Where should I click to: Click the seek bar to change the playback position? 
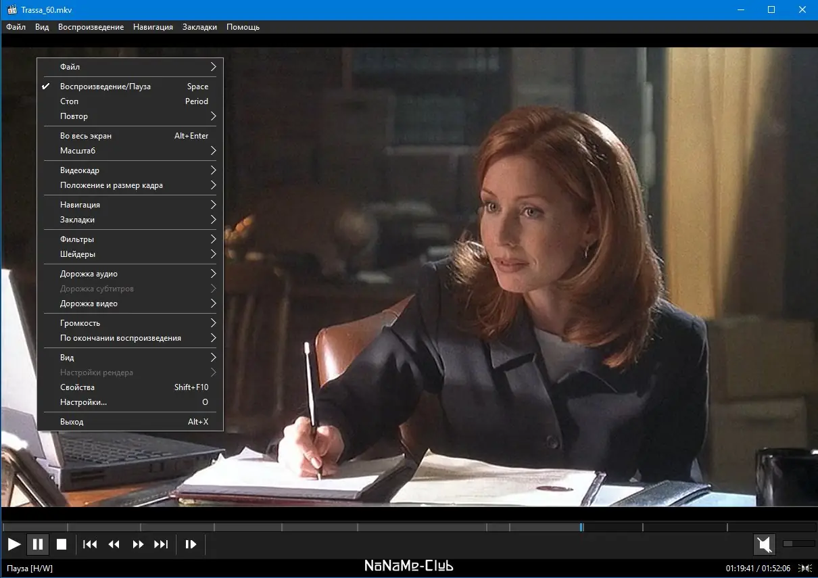click(409, 527)
